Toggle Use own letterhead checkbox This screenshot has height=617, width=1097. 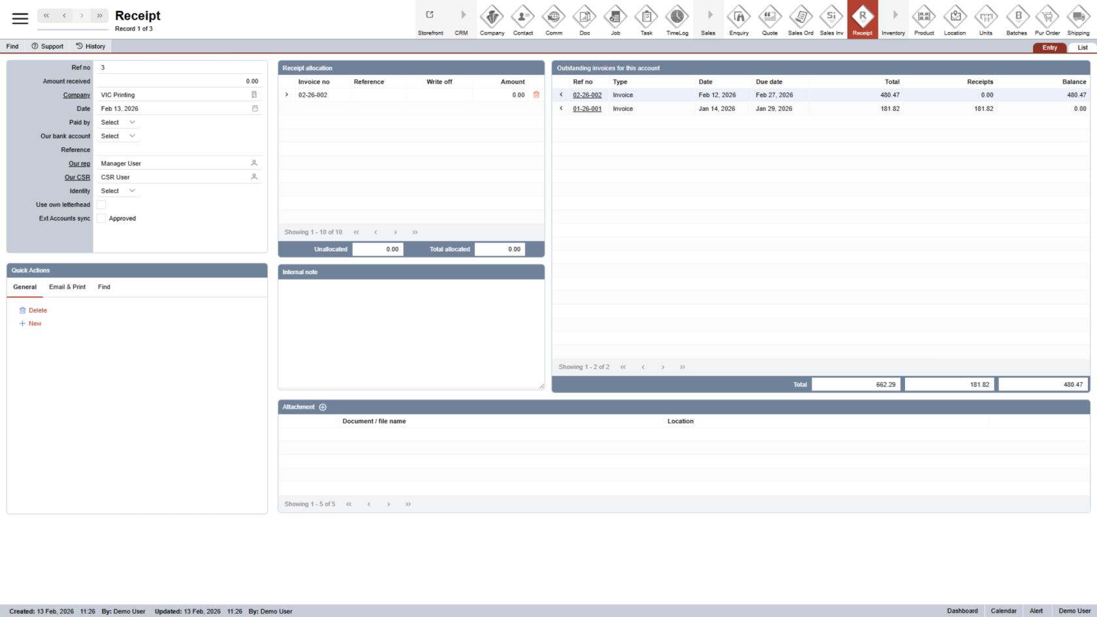point(101,205)
